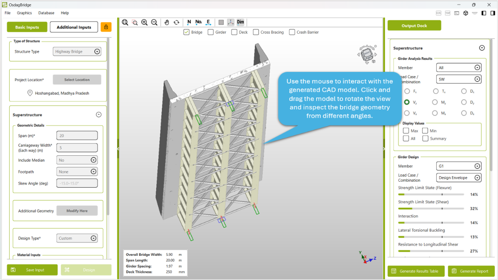
Task: Open the Help menu
Action: (65, 13)
